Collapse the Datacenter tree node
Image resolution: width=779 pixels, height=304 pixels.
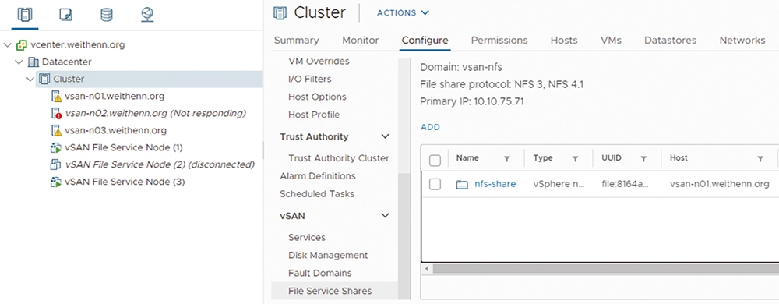point(19,62)
